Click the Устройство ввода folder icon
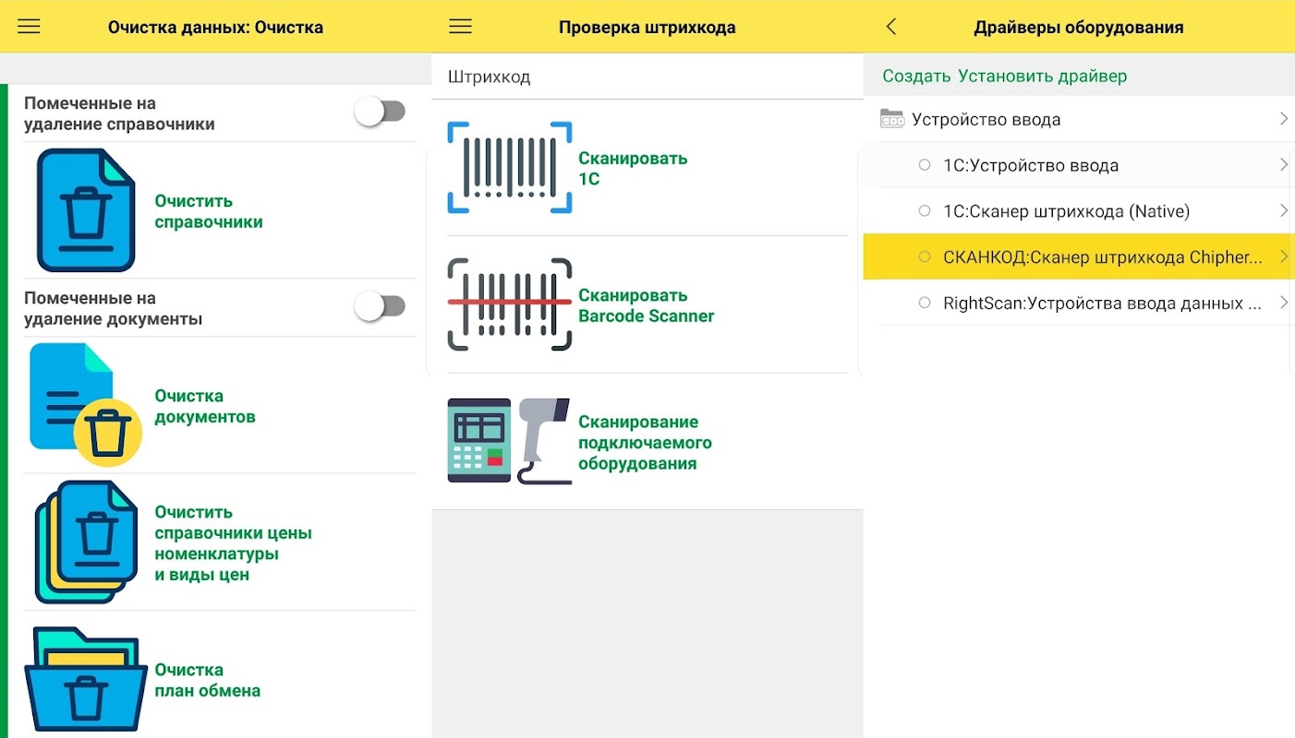 (x=891, y=119)
